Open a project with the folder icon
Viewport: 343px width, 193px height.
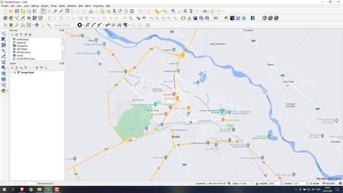(11, 11)
